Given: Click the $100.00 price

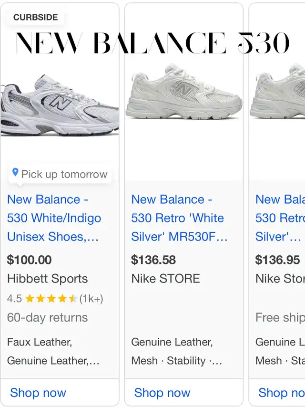Looking at the screenshot, I should pyautogui.click(x=29, y=260).
